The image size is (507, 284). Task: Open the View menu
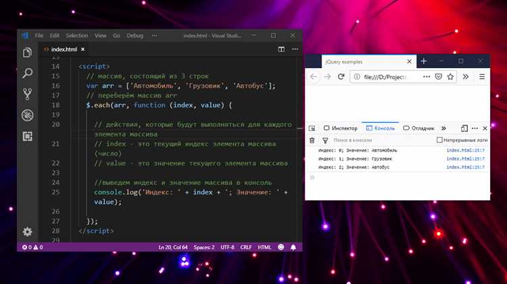100,36
